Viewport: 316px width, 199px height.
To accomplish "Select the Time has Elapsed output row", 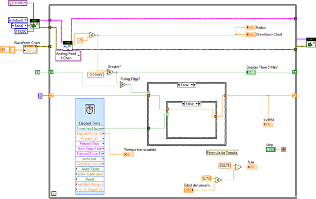I will pos(90,128).
